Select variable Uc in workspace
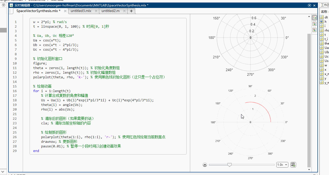 coord(324,56)
